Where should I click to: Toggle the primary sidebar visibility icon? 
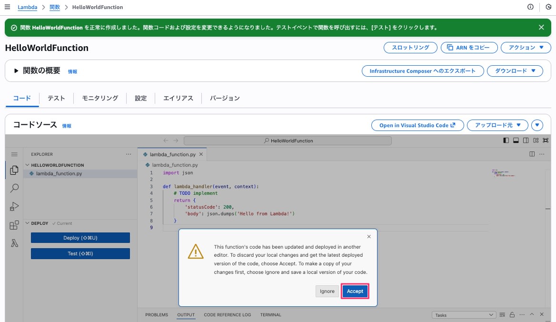(506, 141)
